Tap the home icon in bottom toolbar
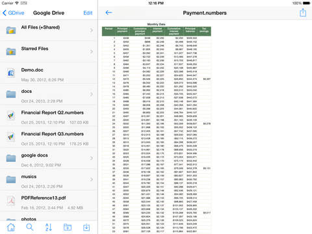 pos(11,227)
